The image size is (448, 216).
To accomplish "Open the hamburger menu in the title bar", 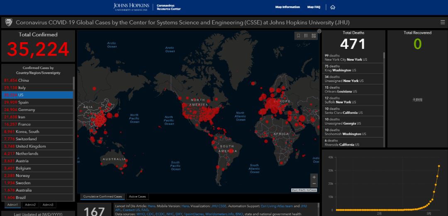I will click(x=443, y=22).
